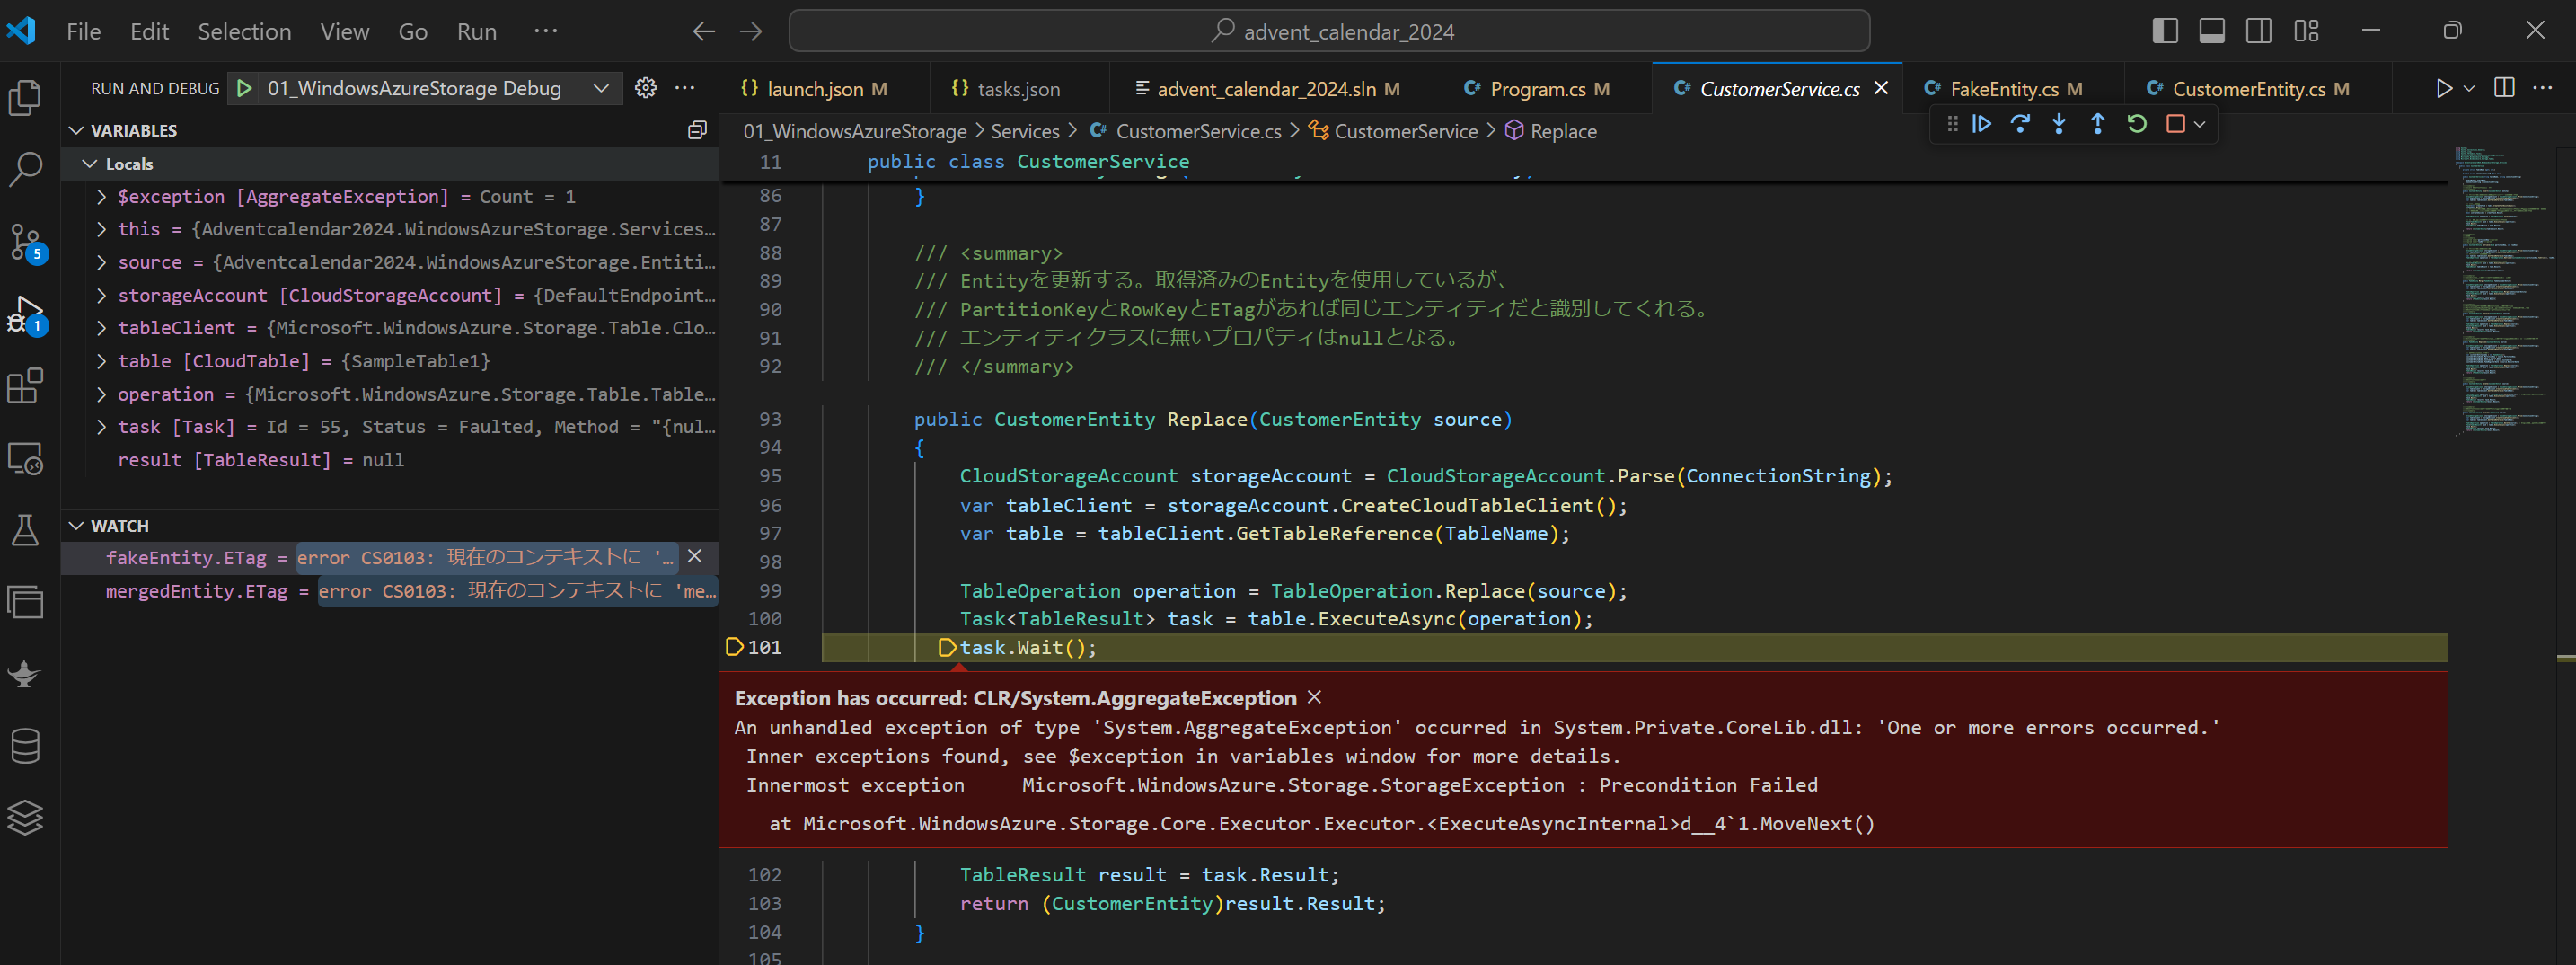Image resolution: width=2576 pixels, height=965 pixels.
Task: Expand the $exception variable
Action: click(x=101, y=197)
